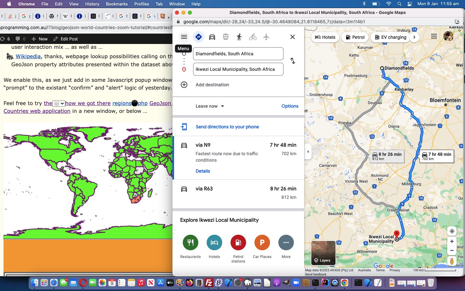Reverse starting point and destination

[293, 61]
